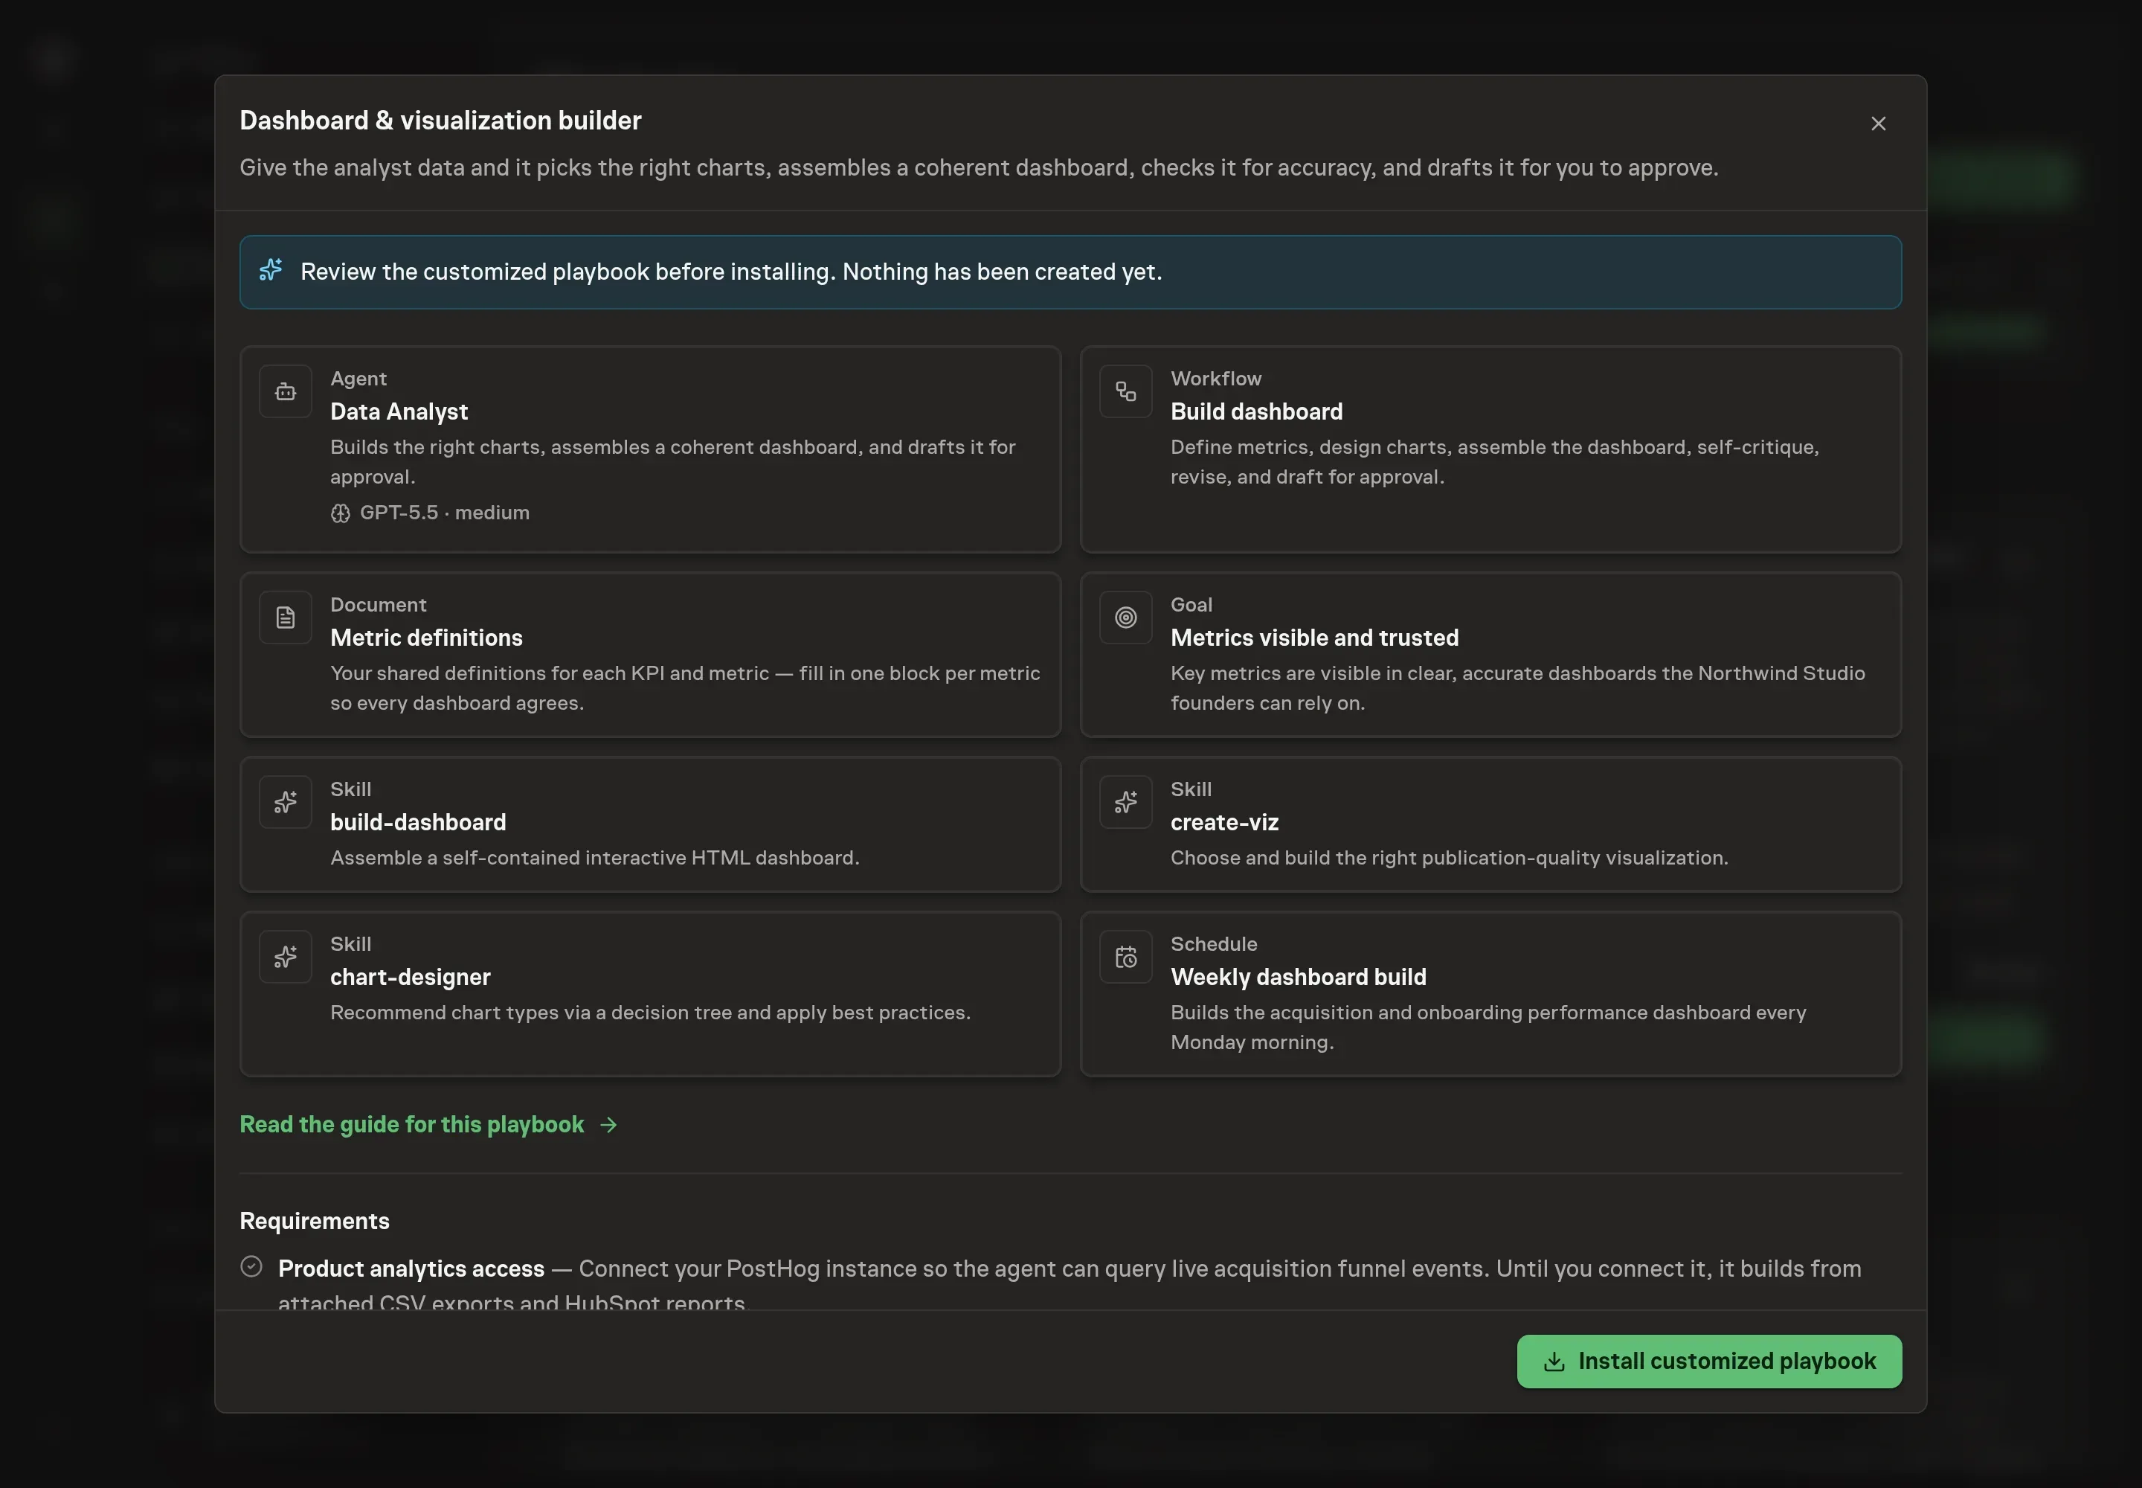Click the Dashboard & visualization builder title
2142x1488 pixels.
pos(440,121)
